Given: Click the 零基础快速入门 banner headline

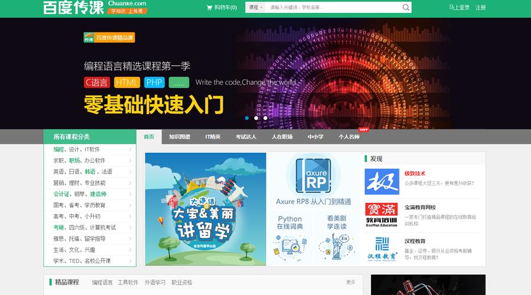Looking at the screenshot, I should [154, 104].
